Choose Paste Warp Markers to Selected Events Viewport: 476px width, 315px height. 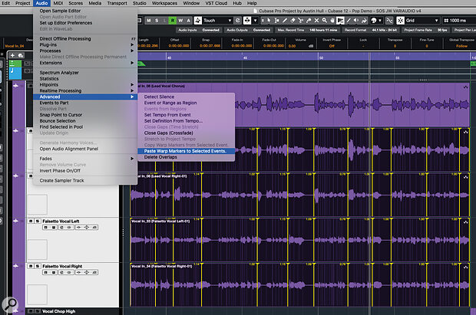point(186,151)
